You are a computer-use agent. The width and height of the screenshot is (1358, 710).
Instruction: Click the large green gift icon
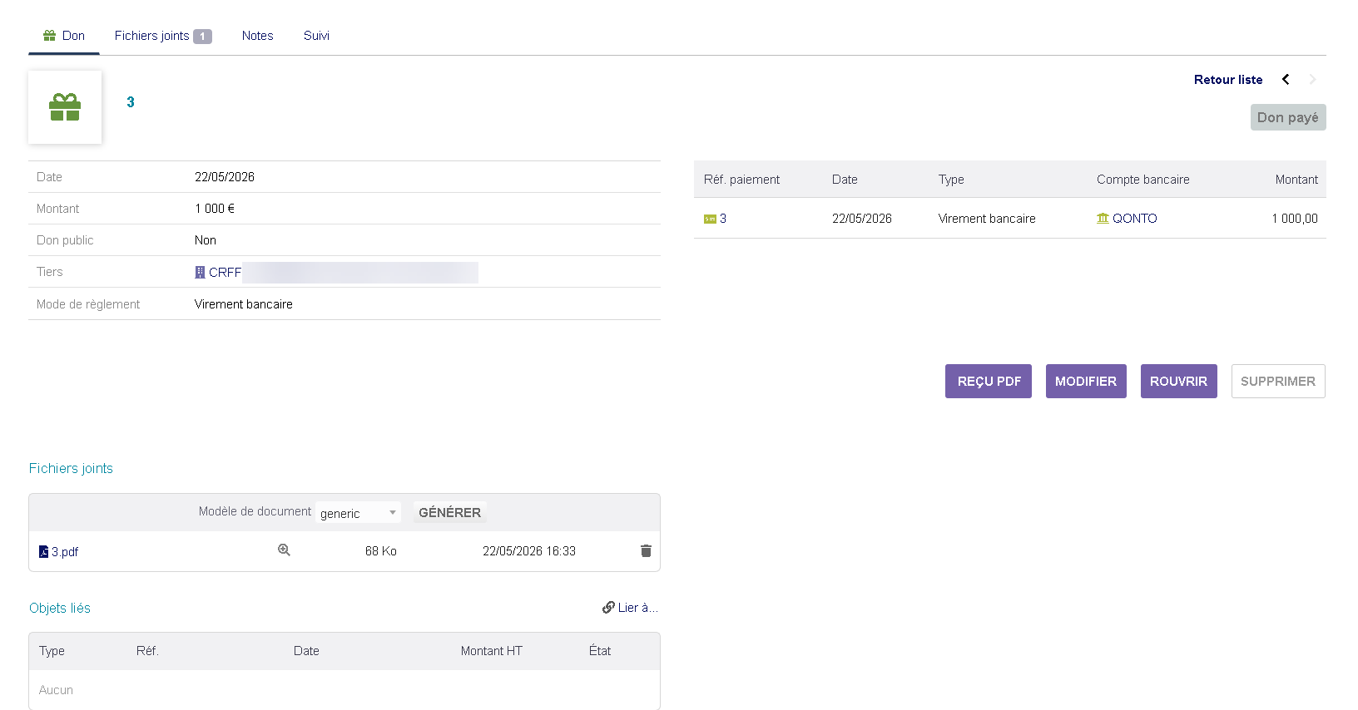coord(65,107)
